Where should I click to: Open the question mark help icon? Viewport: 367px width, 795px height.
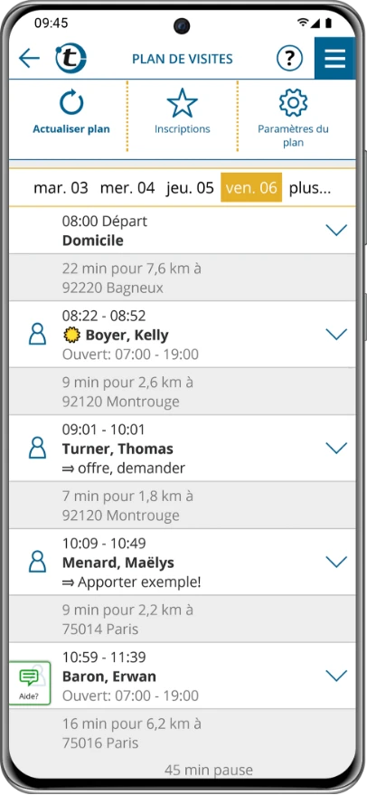click(289, 59)
